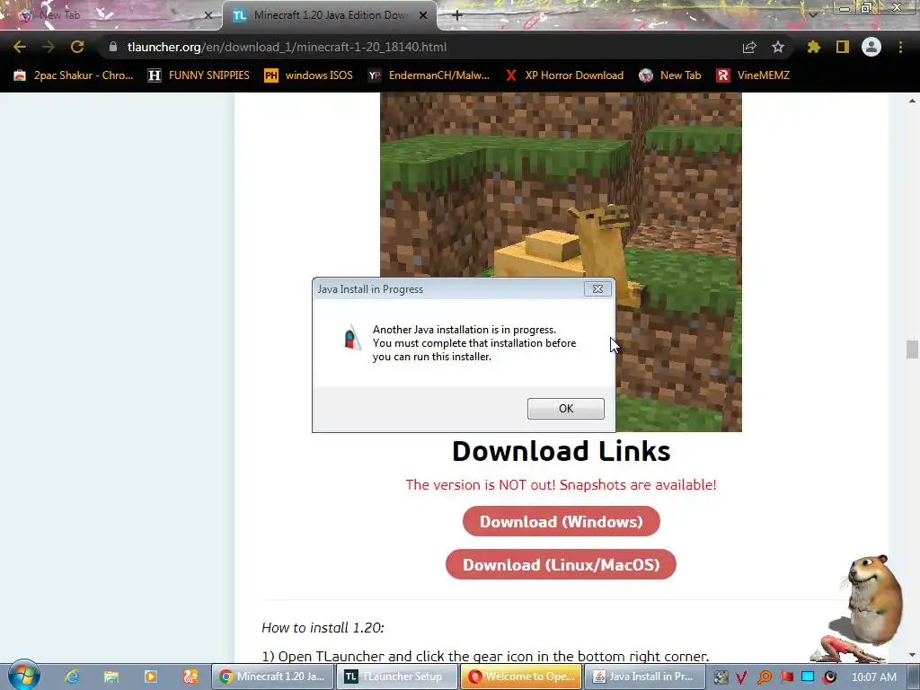Image resolution: width=920 pixels, height=690 pixels.
Task: Open the XP Horror Download bookmark
Action: 564,75
